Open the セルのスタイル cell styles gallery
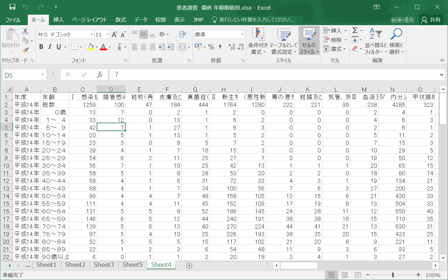This screenshot has width=448, height=280. pos(309,41)
